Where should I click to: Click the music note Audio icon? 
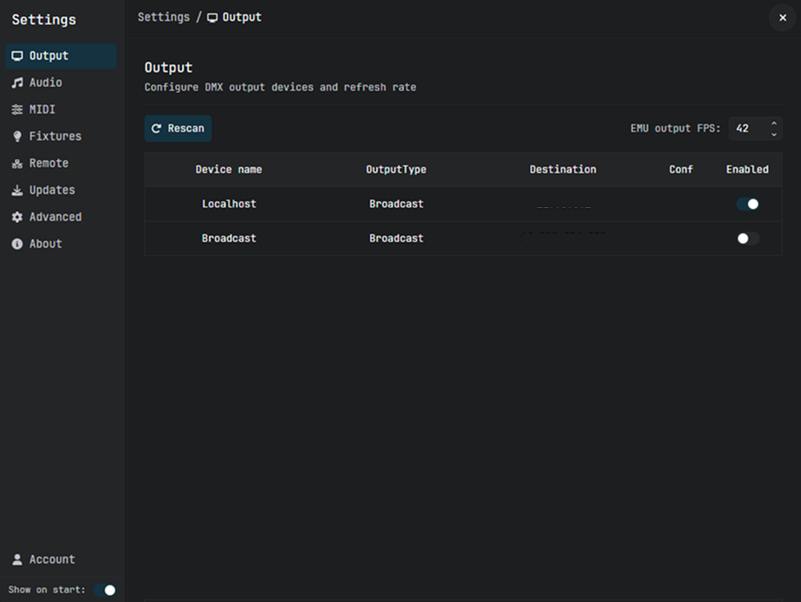tap(18, 83)
